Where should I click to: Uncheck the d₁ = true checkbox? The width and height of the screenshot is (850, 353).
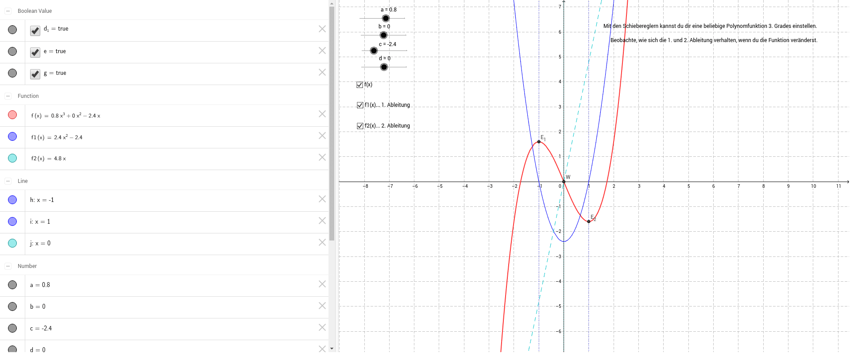[x=35, y=31]
